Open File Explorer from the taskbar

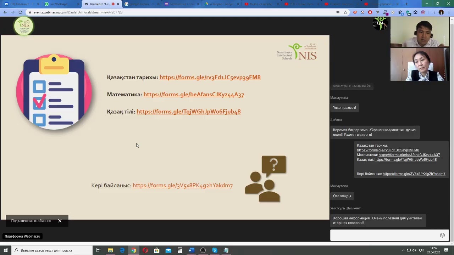tap(110, 250)
